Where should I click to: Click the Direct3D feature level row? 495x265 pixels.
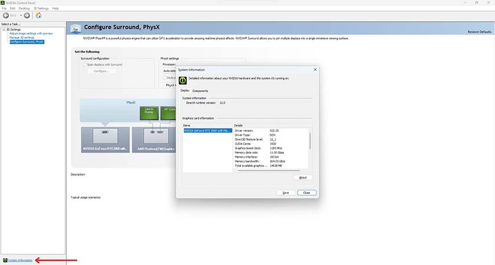[x=271, y=140]
